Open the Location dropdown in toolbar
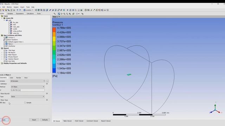225x126 pixels. [28, 10]
